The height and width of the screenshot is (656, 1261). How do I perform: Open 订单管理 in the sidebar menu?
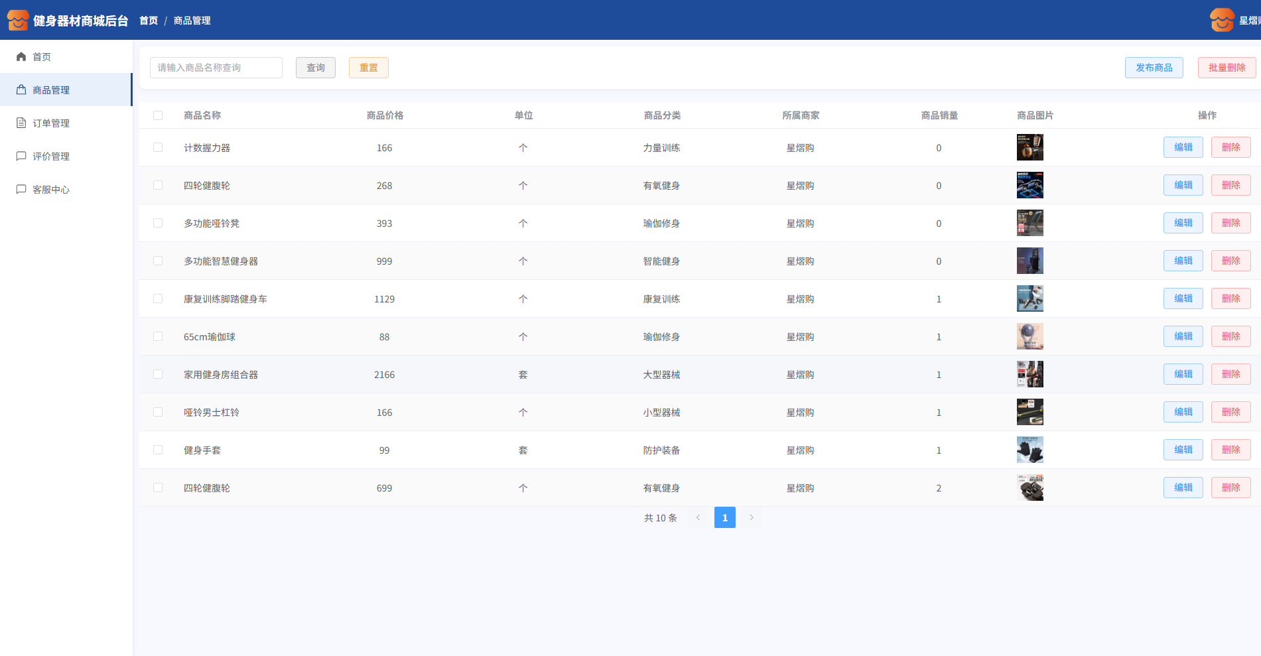51,123
